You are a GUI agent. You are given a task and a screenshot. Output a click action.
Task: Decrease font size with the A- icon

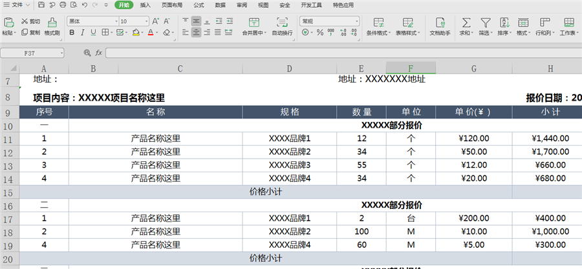click(x=167, y=21)
